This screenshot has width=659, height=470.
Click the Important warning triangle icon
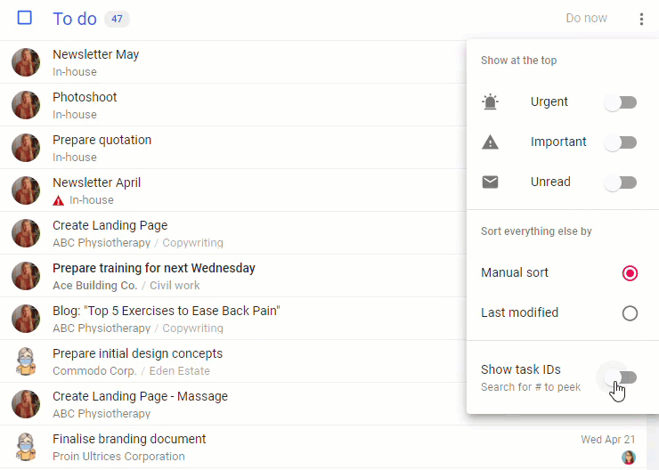tap(490, 142)
